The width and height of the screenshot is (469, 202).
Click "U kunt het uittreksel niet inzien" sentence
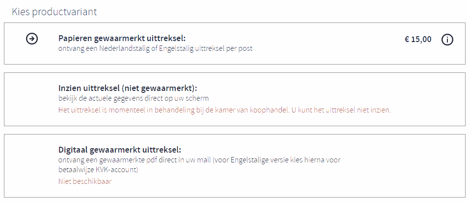point(341,110)
